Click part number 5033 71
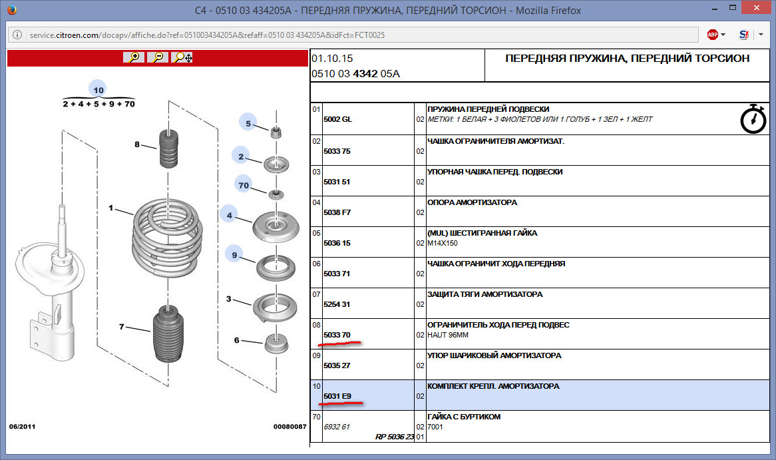Image resolution: width=776 pixels, height=460 pixels. tap(337, 274)
